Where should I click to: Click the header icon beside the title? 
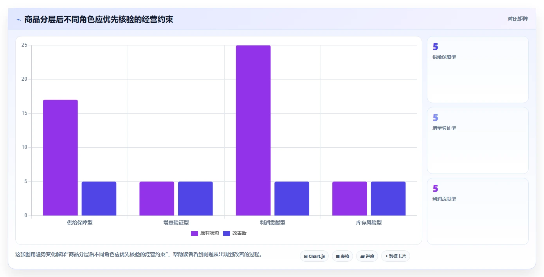point(18,20)
